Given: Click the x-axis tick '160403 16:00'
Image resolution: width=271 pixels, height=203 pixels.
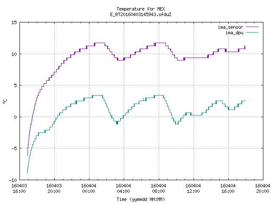Looking at the screenshot, I should click(19, 189).
